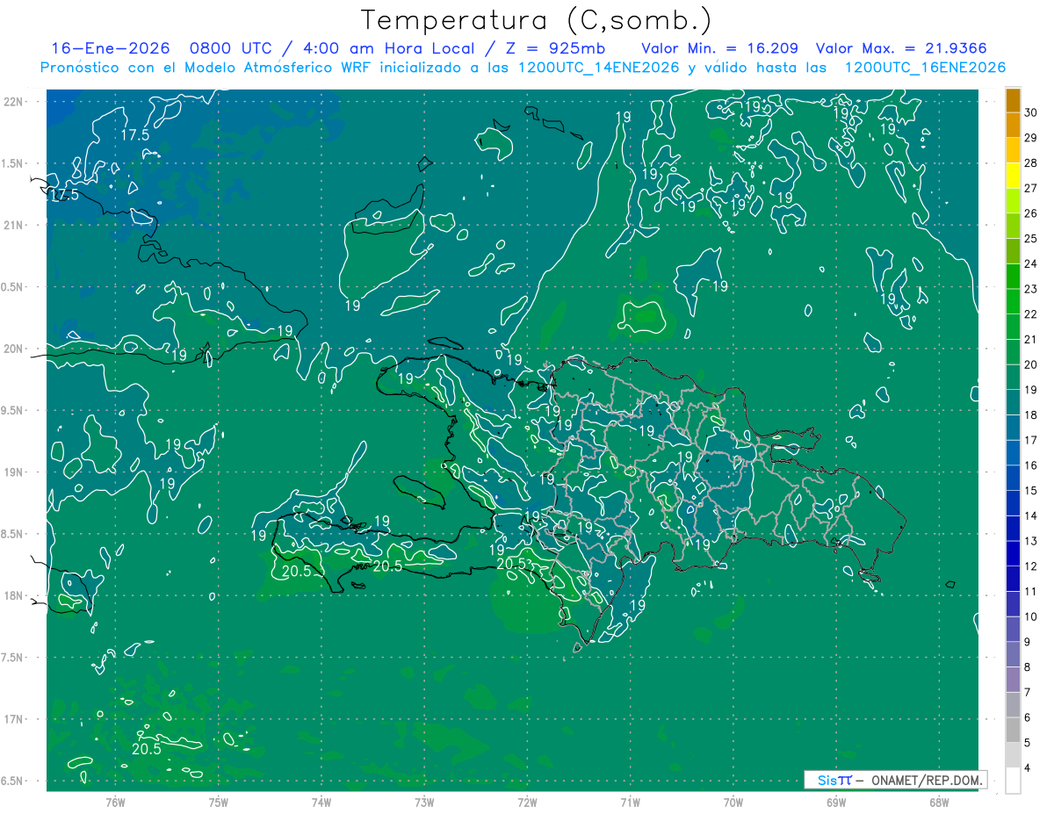Click the '75W' longitude axis label
The image size is (1054, 814).
[219, 802]
